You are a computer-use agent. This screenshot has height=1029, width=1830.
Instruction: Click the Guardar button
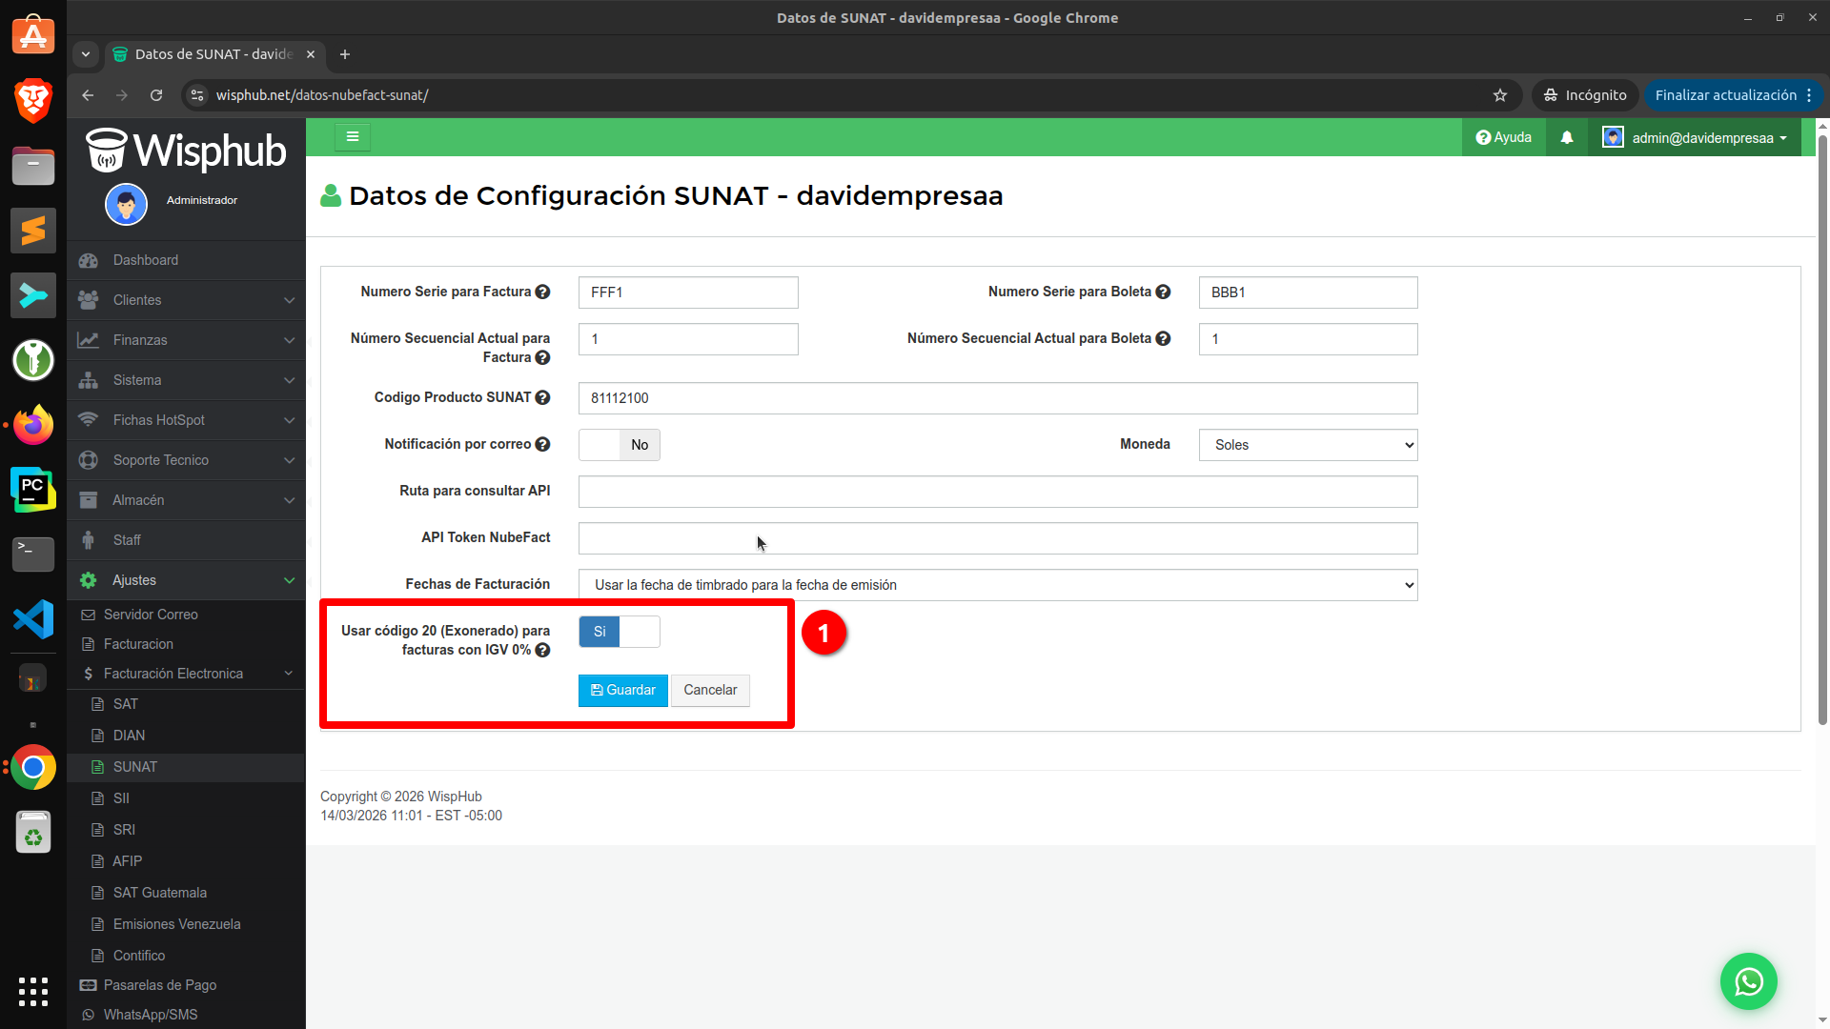(x=623, y=691)
